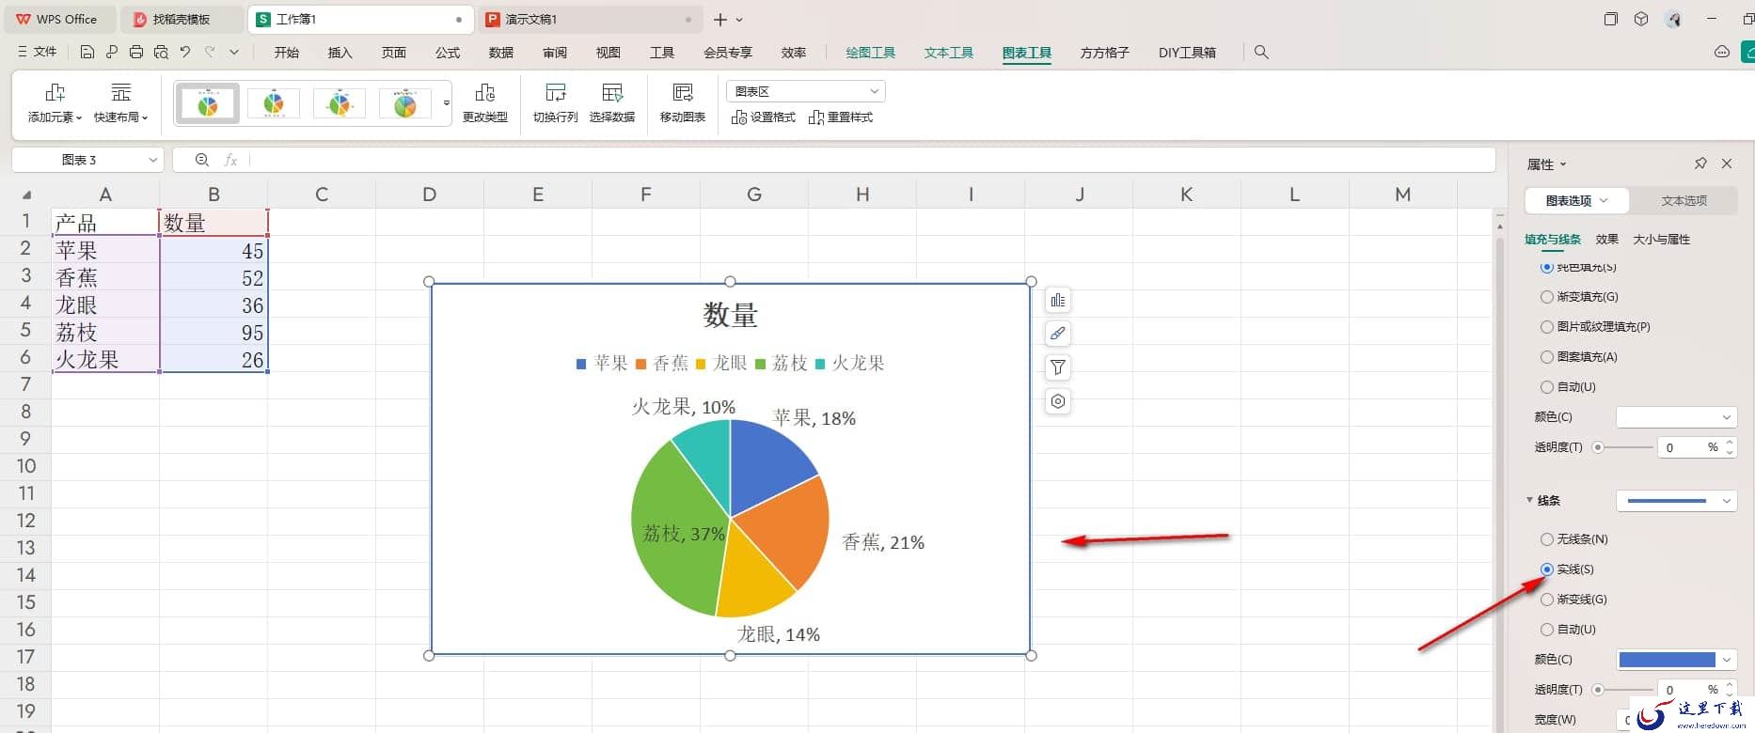Open the 图表选项 dropdown in properties panel
The image size is (1755, 733).
[x=1576, y=200]
